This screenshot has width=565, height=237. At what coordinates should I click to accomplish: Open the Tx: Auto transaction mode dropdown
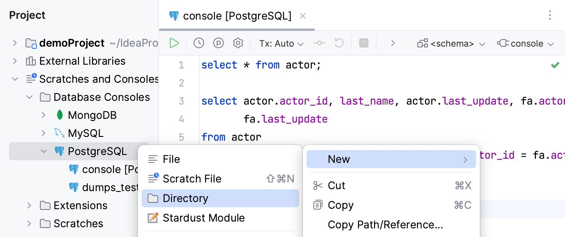[x=281, y=44]
